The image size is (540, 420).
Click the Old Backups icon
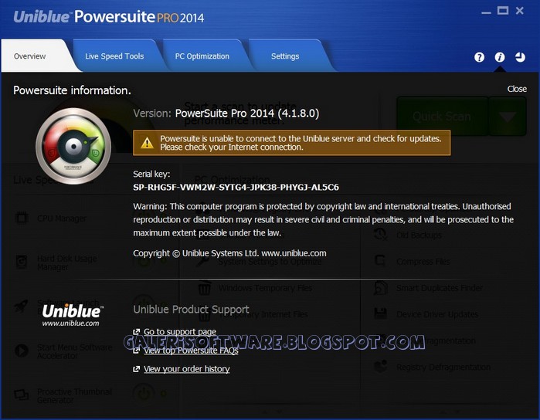pyautogui.click(x=380, y=234)
